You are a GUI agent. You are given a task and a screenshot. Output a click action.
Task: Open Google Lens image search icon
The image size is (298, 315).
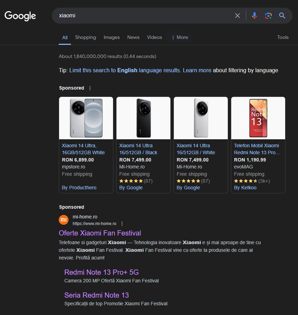(268, 16)
